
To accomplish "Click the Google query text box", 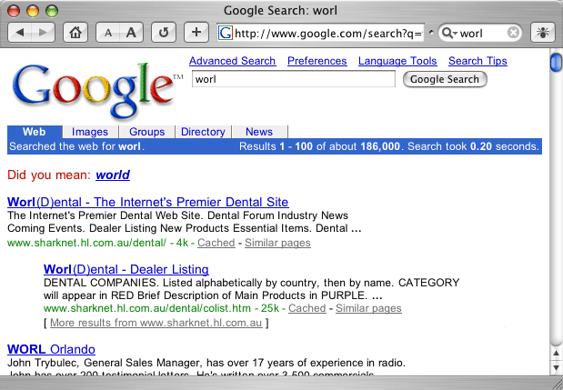I will [x=294, y=79].
